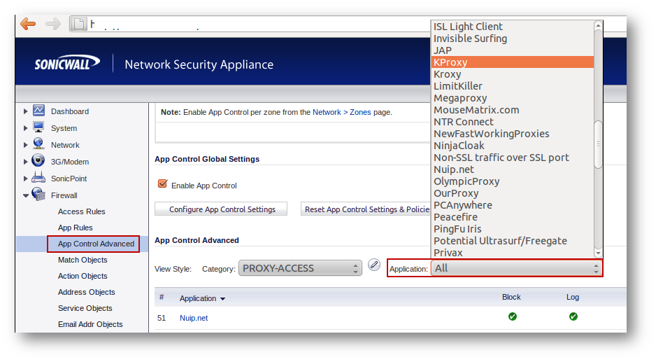Open the Network > Zones link
Image resolution: width=656 pixels, height=362 pixels.
[341, 112]
